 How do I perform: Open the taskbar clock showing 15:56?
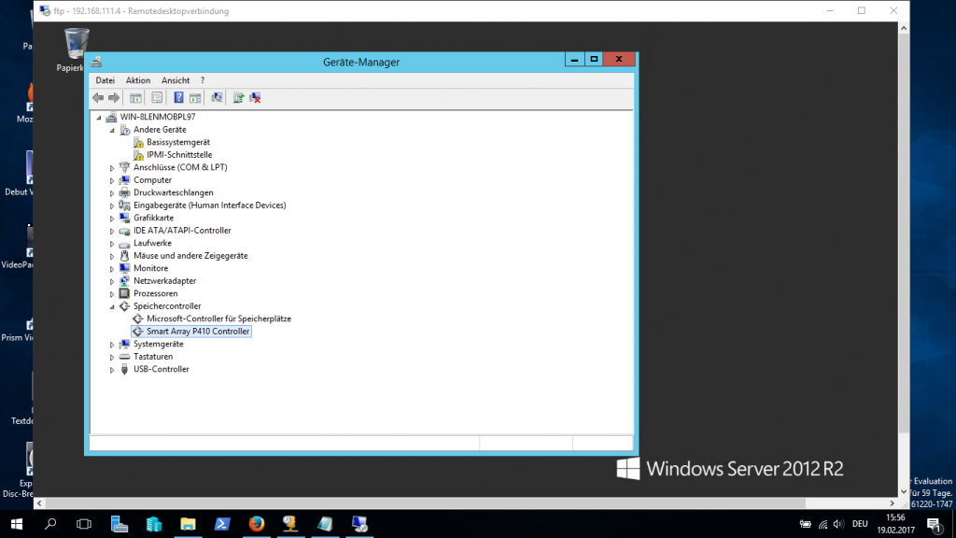click(x=896, y=524)
